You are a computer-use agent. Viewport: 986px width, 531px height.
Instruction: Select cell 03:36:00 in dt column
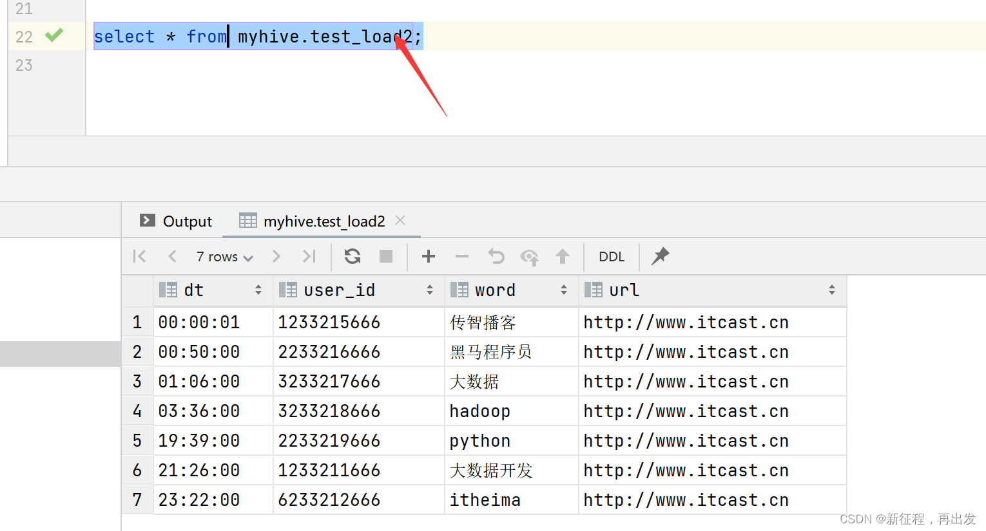(213, 411)
